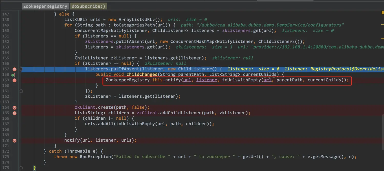Toggle the breakpoint on line 170

pos(15,141)
